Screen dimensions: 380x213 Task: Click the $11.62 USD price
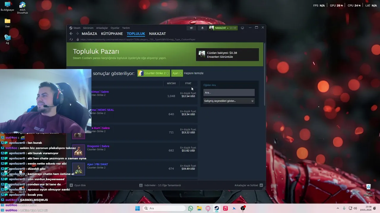(188, 151)
